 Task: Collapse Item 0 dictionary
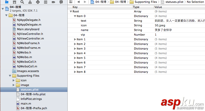pyautogui.click(x=75, y=16)
